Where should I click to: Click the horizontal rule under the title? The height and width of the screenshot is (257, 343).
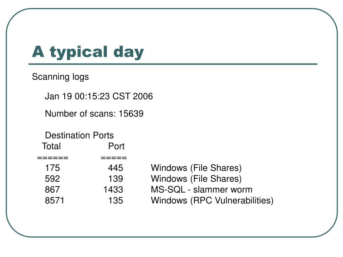pyautogui.click(x=173, y=64)
